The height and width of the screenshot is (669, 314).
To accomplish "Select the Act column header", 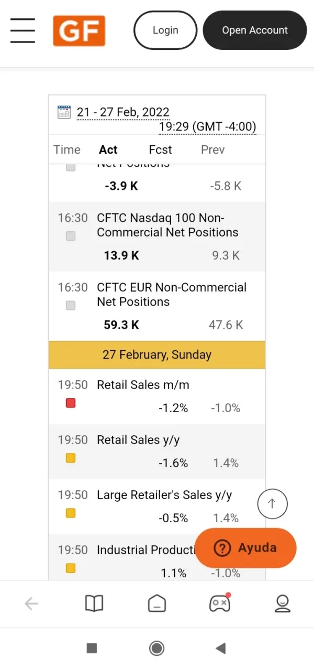I will click(108, 149).
